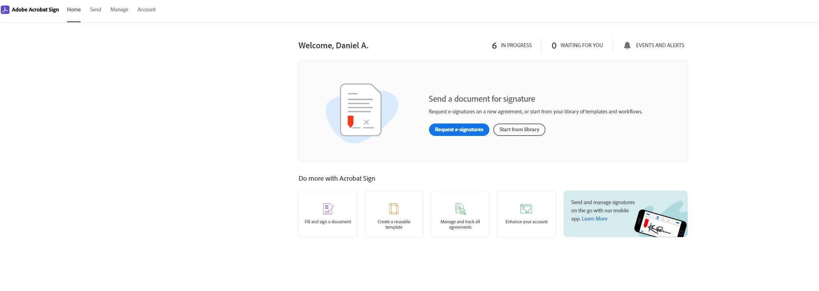Click the Enhance your account icon
819x291 pixels.
pyautogui.click(x=526, y=209)
